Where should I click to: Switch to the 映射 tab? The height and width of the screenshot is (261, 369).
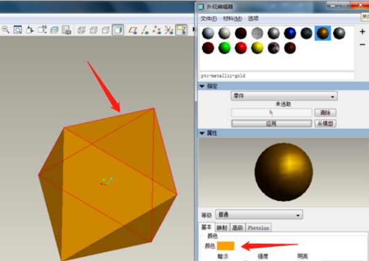click(x=223, y=228)
